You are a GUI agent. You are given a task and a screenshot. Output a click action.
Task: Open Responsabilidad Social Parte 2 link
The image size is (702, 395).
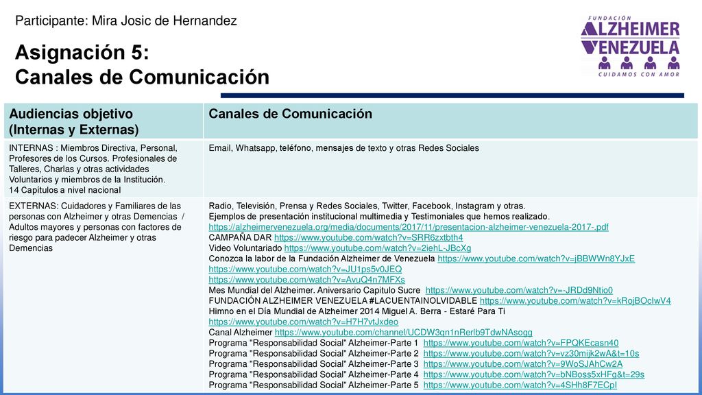click(x=531, y=353)
